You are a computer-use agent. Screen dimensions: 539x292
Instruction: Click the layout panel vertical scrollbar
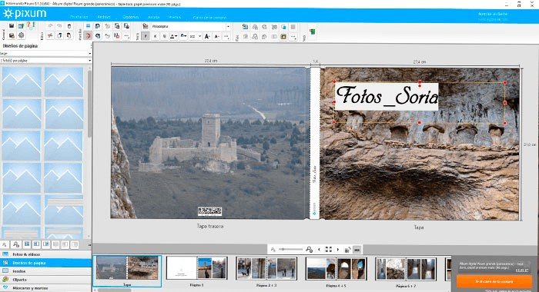(x=89, y=103)
